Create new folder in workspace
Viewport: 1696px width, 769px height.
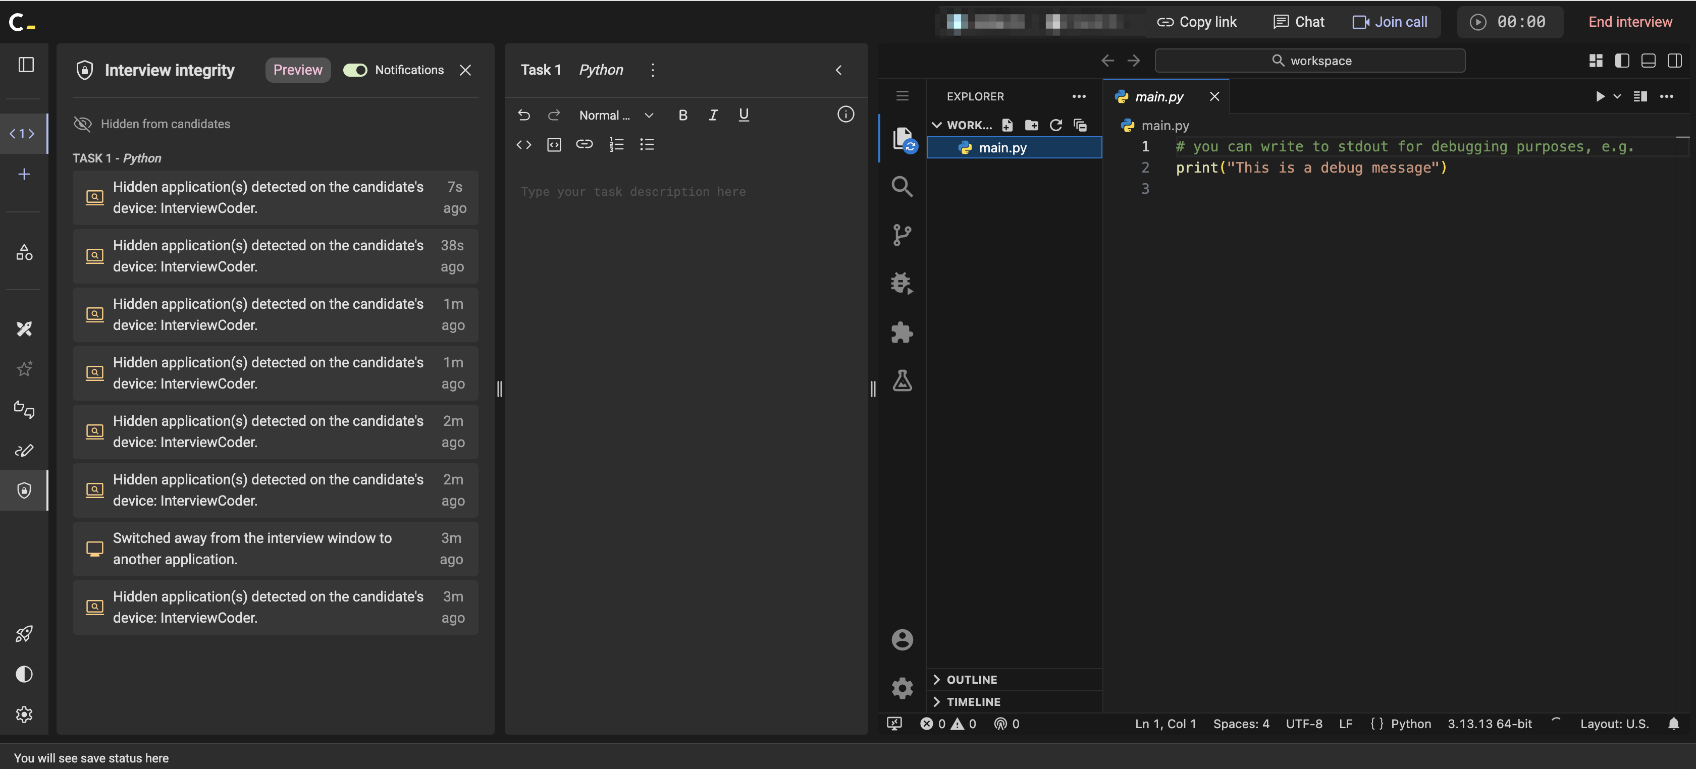(1031, 125)
